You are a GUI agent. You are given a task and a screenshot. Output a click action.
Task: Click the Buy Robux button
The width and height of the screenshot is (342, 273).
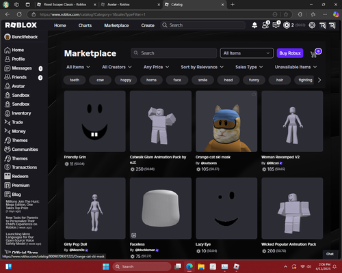(x=290, y=53)
